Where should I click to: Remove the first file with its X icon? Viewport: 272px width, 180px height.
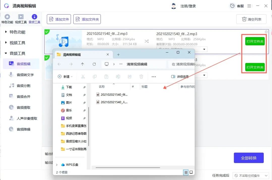pyautogui.click(x=266, y=32)
